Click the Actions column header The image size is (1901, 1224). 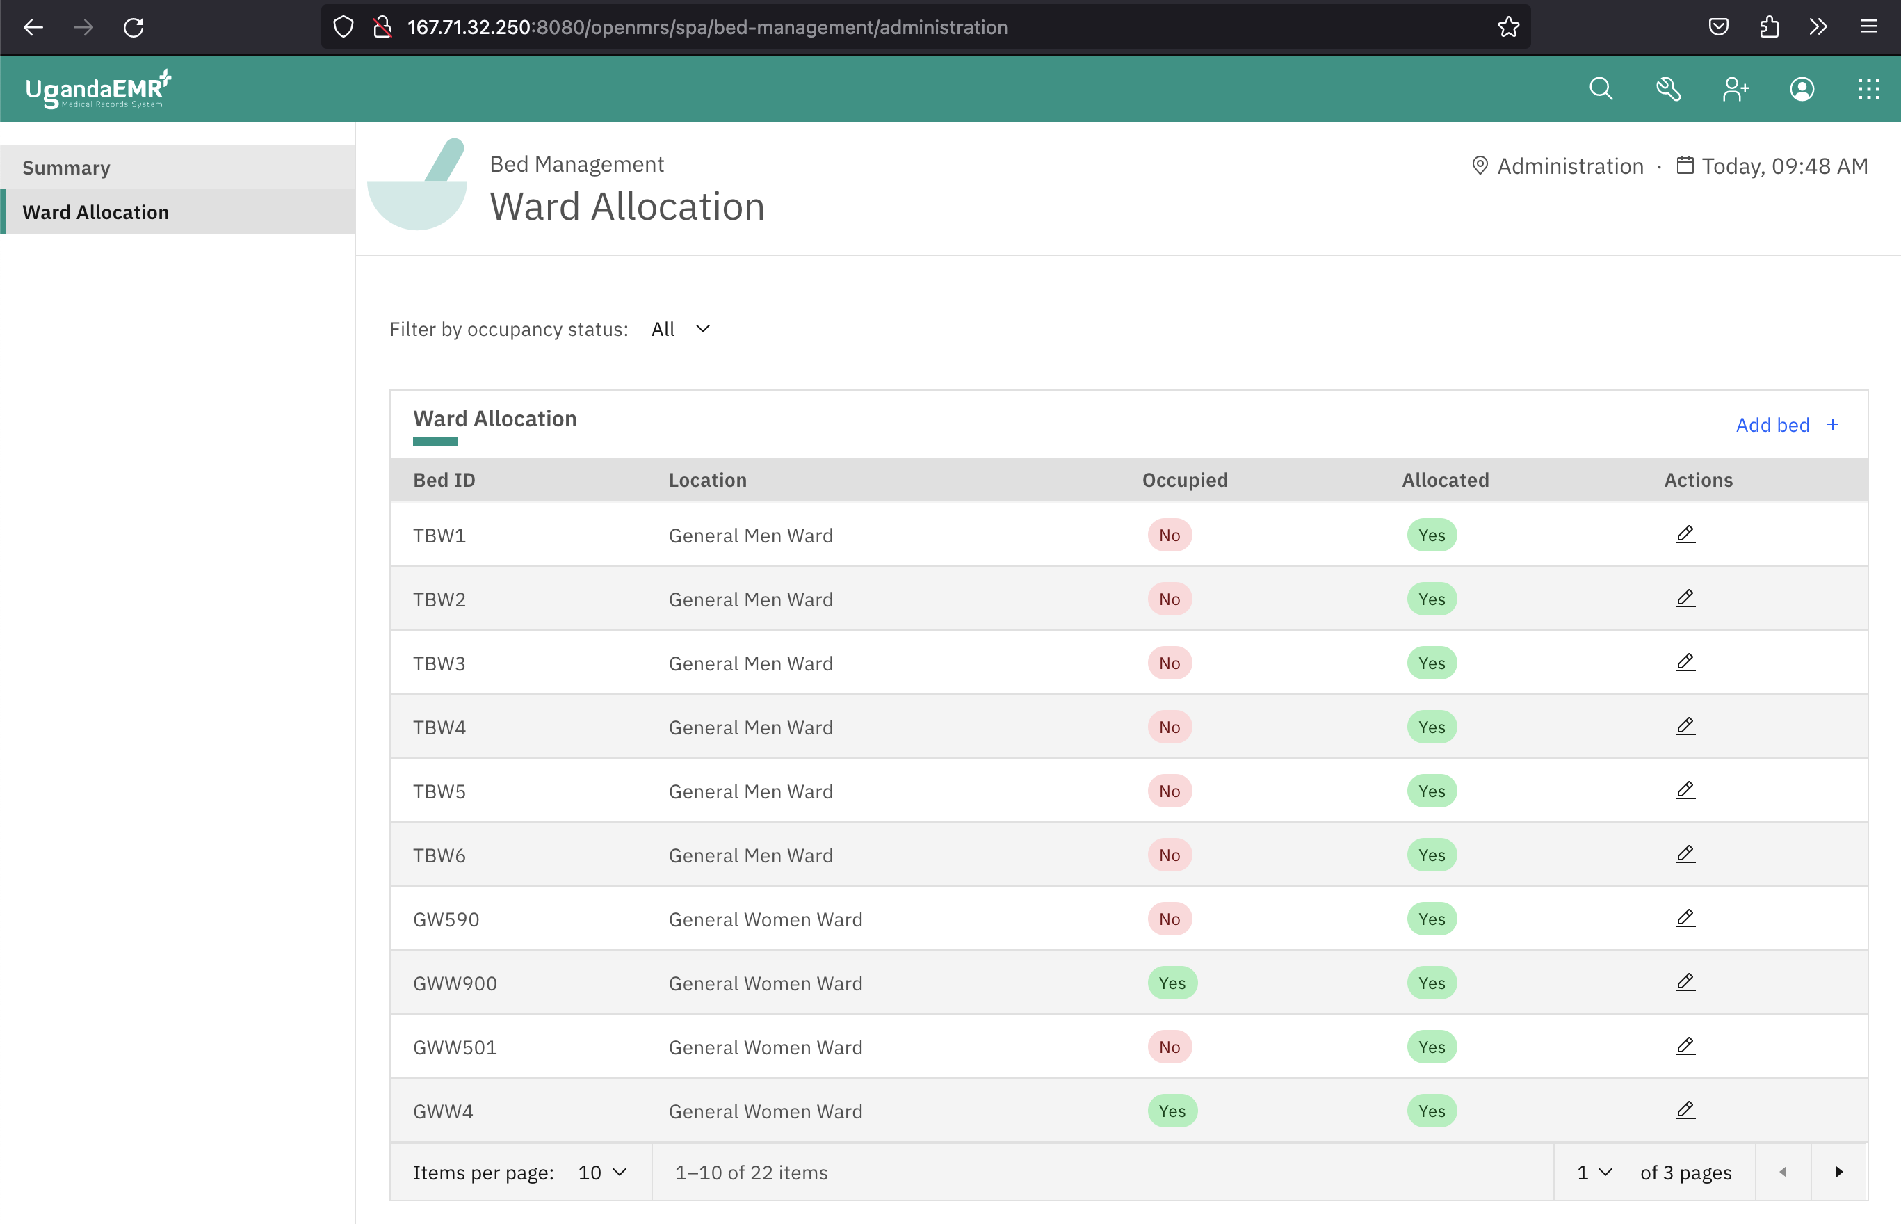(x=1699, y=480)
